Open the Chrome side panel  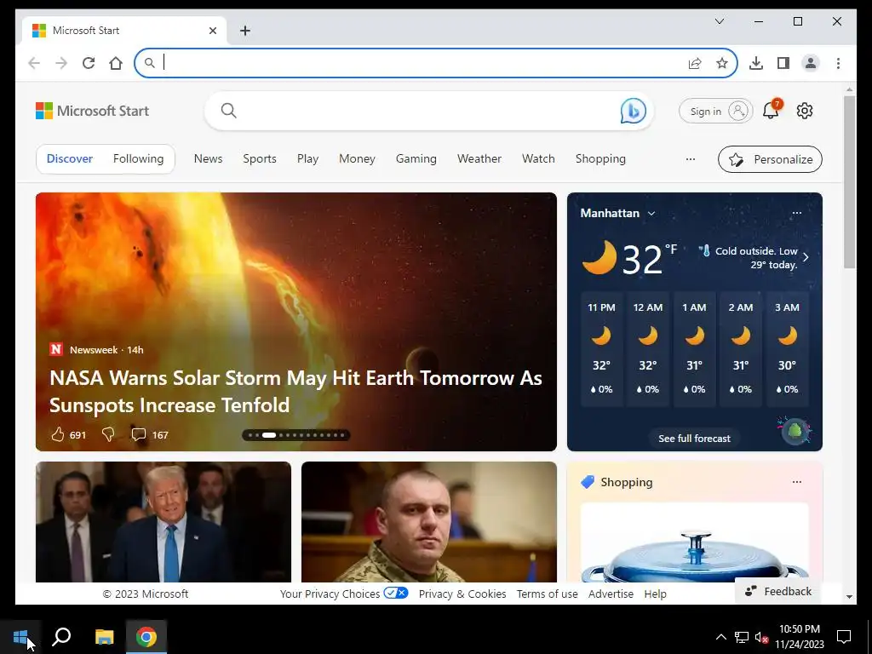(x=783, y=63)
